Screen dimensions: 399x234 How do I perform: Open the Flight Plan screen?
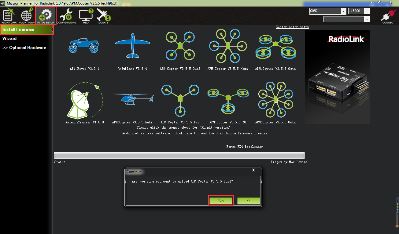click(x=27, y=16)
